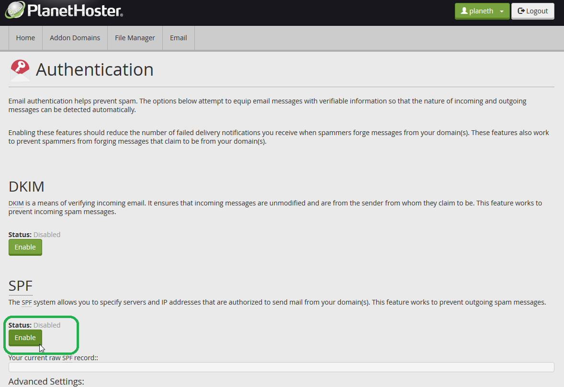
Task: Enable DKIM with its Enable button
Action: [x=25, y=247]
